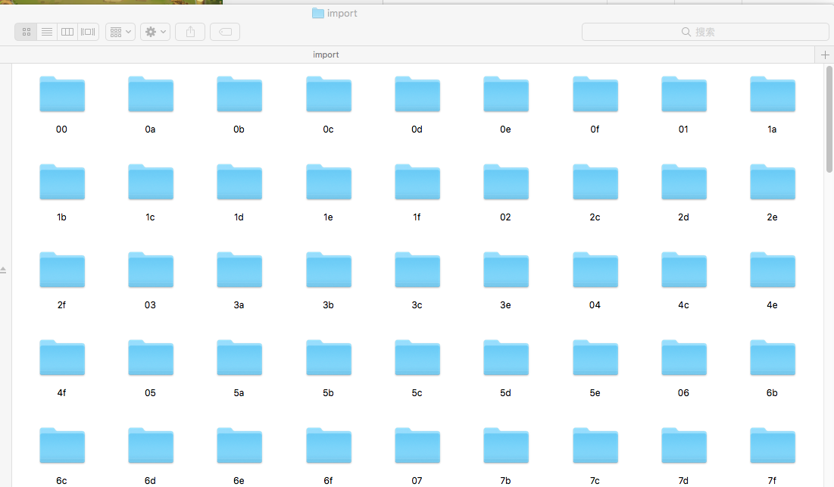Select folder 1f
Screen dimensions: 834x487
pos(417,182)
